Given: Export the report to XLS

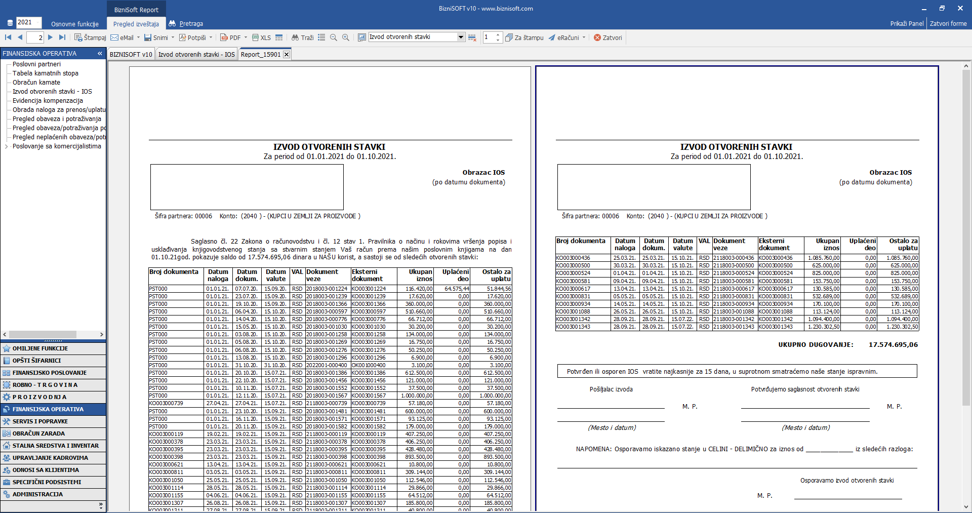Looking at the screenshot, I should (261, 37).
